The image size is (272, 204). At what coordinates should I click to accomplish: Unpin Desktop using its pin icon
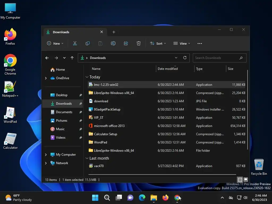pos(80,95)
